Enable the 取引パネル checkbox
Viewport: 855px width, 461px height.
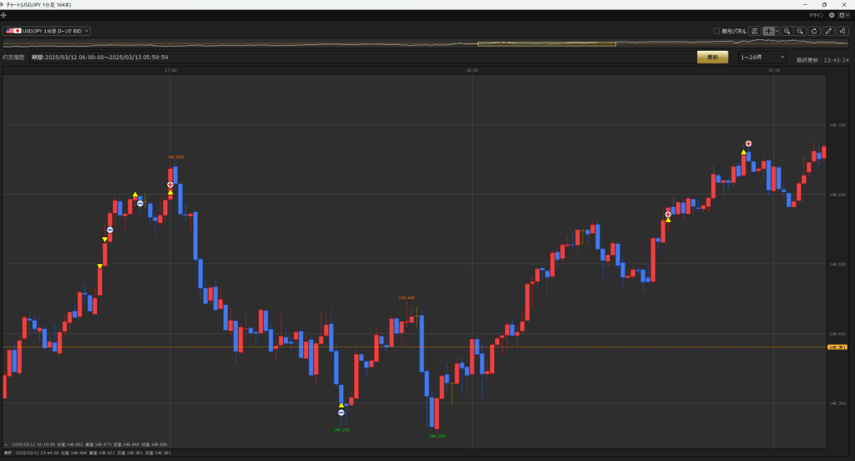(716, 32)
